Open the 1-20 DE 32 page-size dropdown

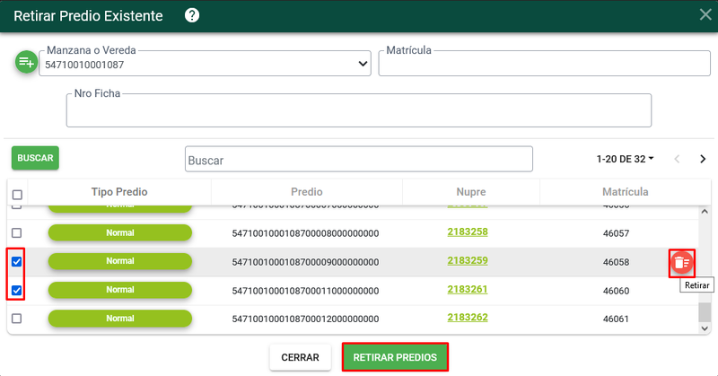pos(625,159)
